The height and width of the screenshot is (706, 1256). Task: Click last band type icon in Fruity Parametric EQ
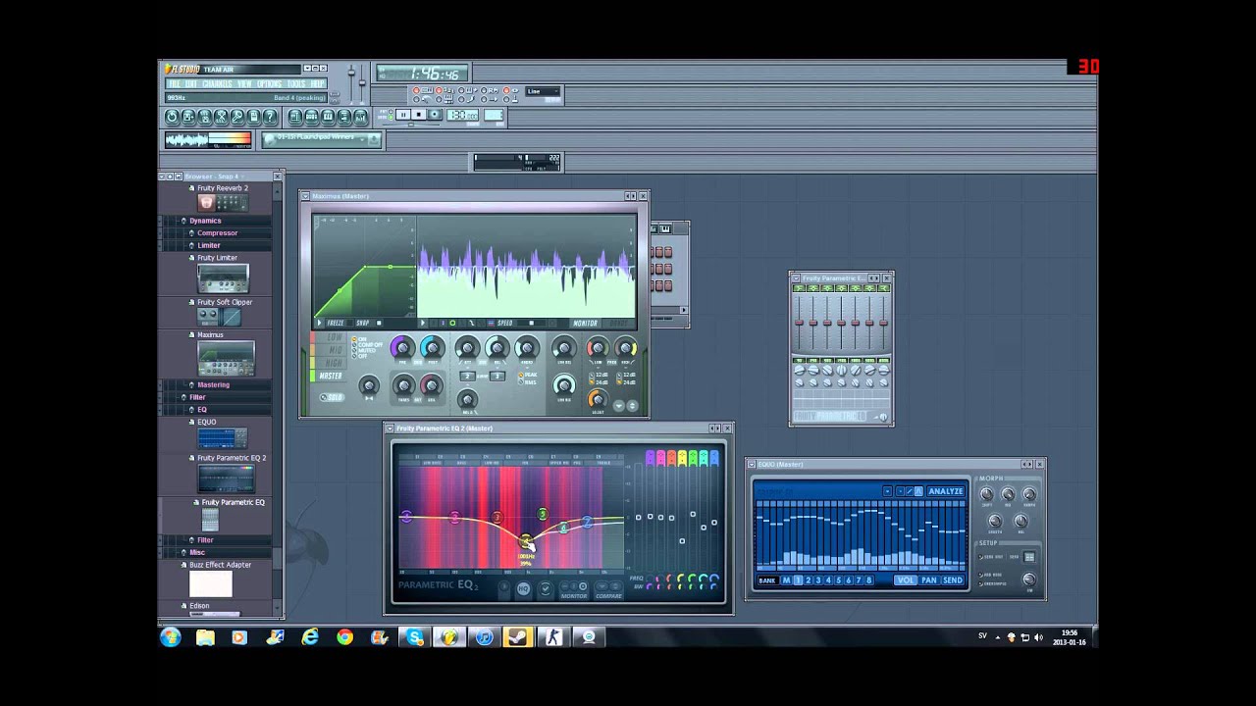point(883,288)
